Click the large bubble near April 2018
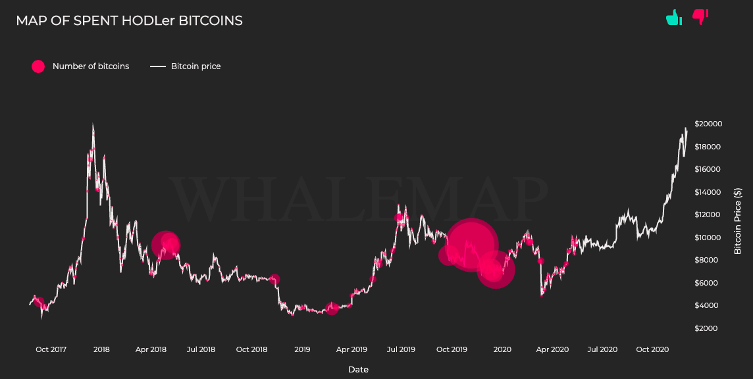 point(166,245)
